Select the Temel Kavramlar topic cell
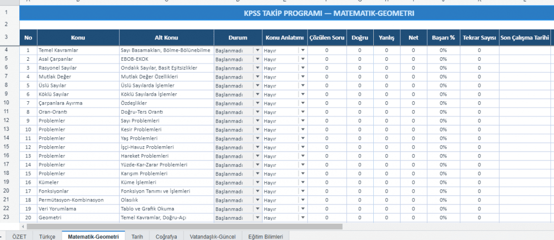 coord(78,50)
